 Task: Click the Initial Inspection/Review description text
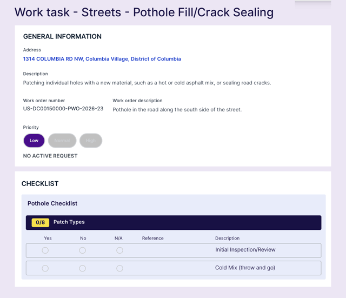(245, 250)
